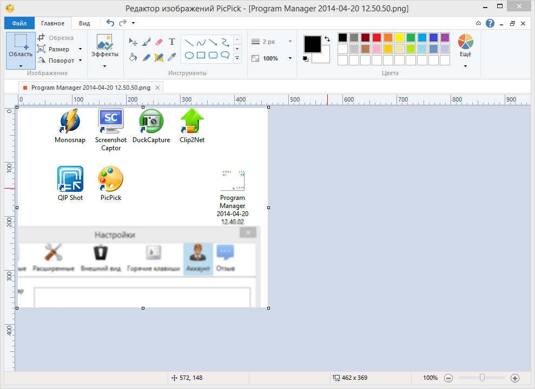Open the 100% opacity dropdown

[x=290, y=58]
